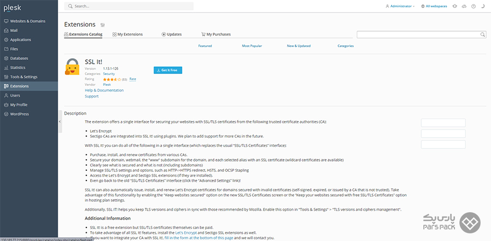Open the help question-mark icon
491x241 pixels.
[473, 6]
